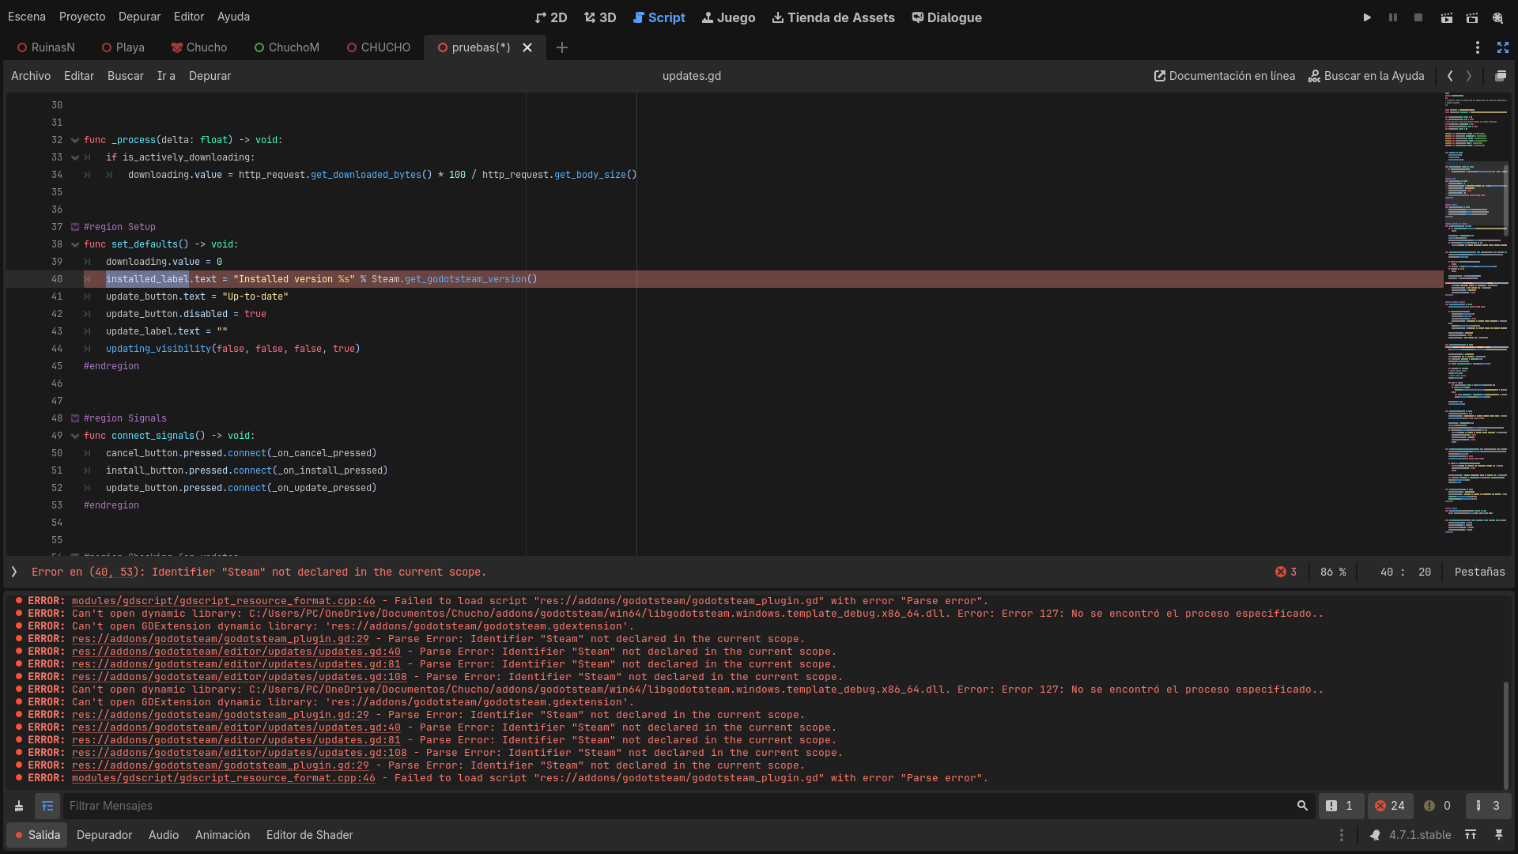Image resolution: width=1518 pixels, height=854 pixels.
Task: Switch to the Juego workspace
Action: (728, 17)
